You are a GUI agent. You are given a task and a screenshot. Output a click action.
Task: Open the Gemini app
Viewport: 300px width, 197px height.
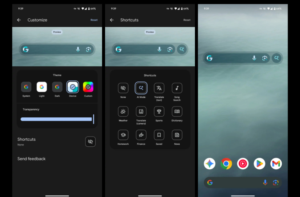tap(209, 163)
